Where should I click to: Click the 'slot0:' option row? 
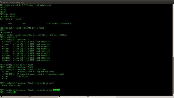(x=26, y=51)
